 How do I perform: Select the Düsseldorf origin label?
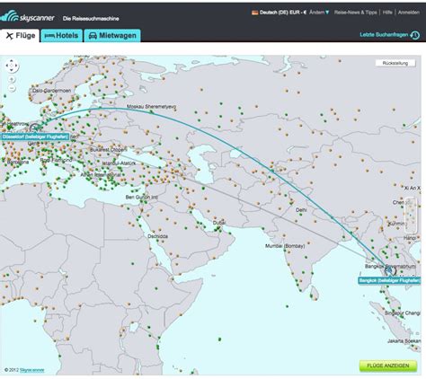coord(35,137)
